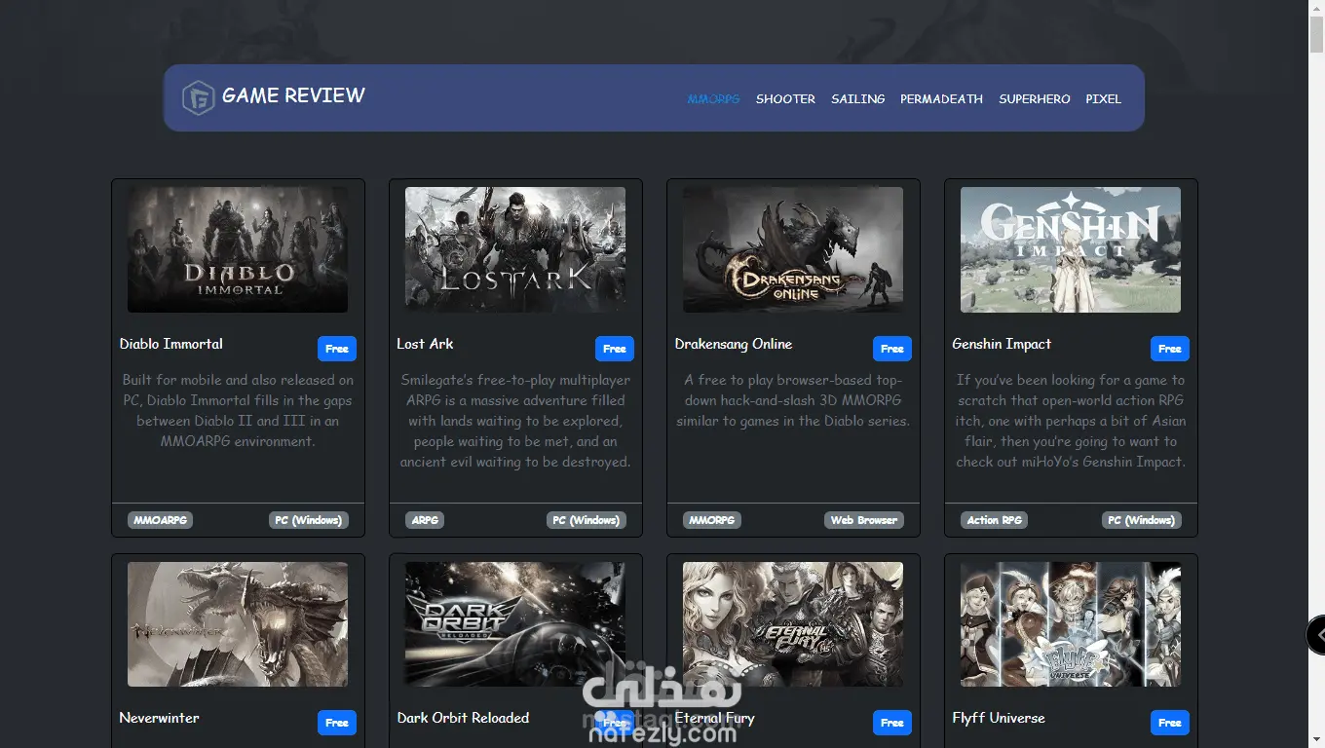Click the Action RPG tag on Genshin Impact

point(994,520)
